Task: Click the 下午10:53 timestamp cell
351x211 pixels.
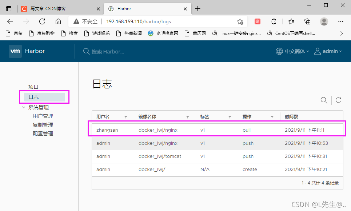Action: pos(306,143)
